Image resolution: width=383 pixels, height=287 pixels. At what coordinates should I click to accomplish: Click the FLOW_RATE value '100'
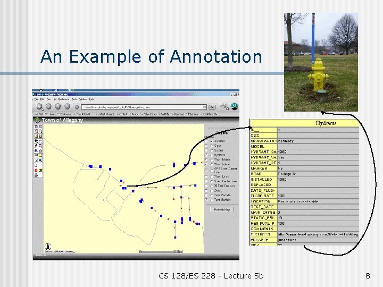pyautogui.click(x=281, y=196)
